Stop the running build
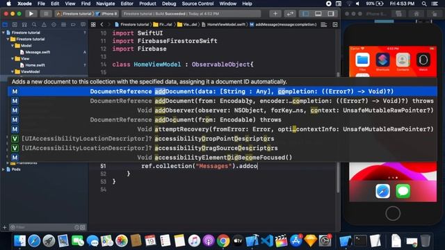Viewport: 445px width, 250px height. click(45, 14)
